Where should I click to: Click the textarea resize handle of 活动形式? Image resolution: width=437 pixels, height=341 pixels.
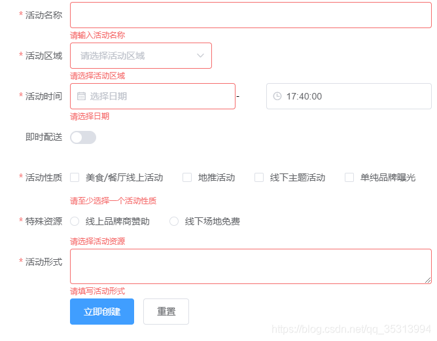428,280
